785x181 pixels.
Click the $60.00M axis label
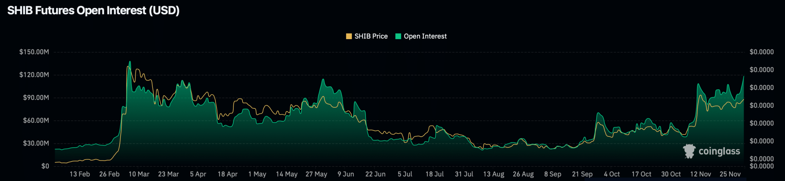tap(36, 120)
